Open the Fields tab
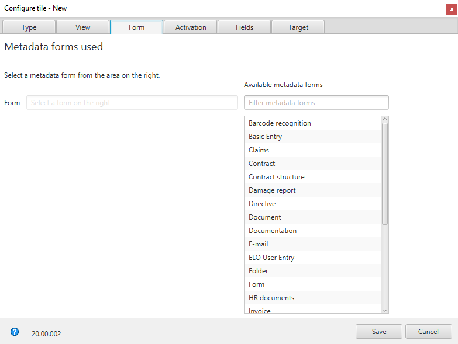The image size is (458, 344). coord(245,27)
